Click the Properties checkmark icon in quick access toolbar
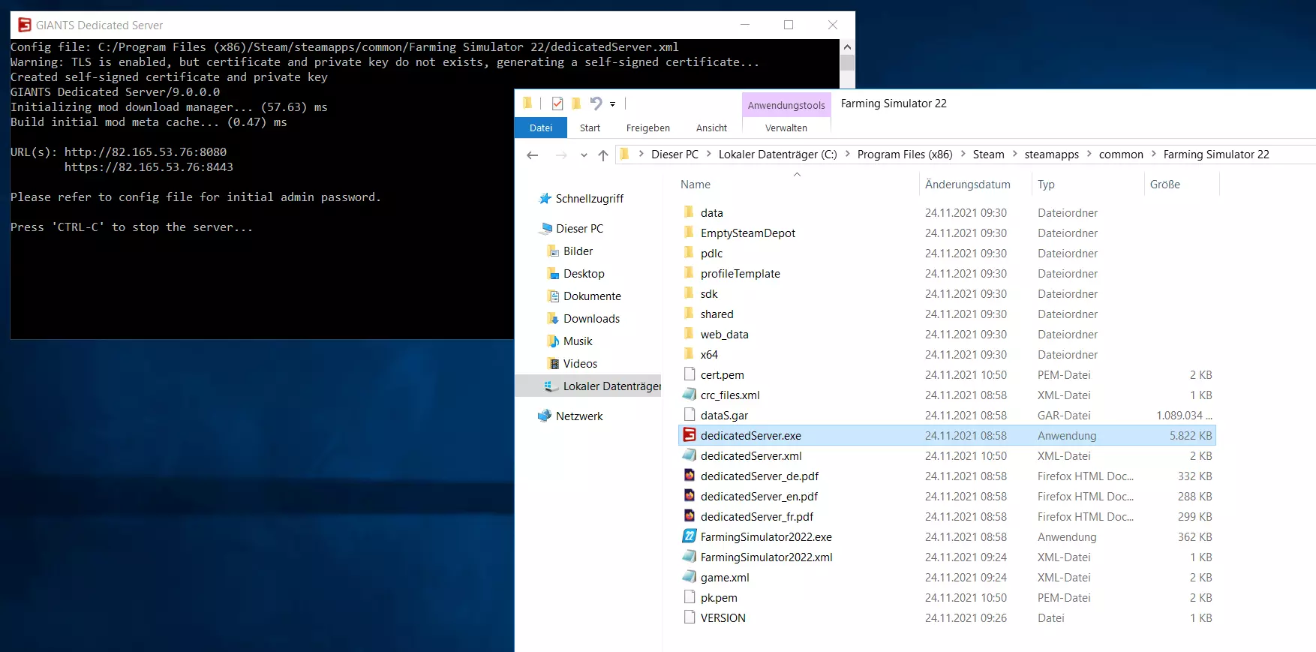The height and width of the screenshot is (652, 1316). (x=557, y=104)
